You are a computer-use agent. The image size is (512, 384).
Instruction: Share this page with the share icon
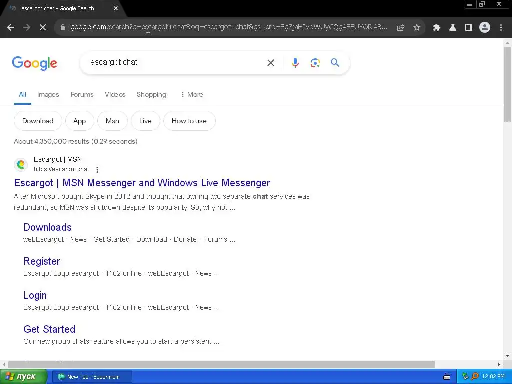pyautogui.click(x=401, y=28)
